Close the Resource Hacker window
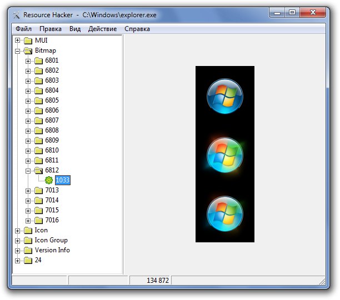Image resolution: width=340 pixels, height=300 pixels. (x=313, y=13)
